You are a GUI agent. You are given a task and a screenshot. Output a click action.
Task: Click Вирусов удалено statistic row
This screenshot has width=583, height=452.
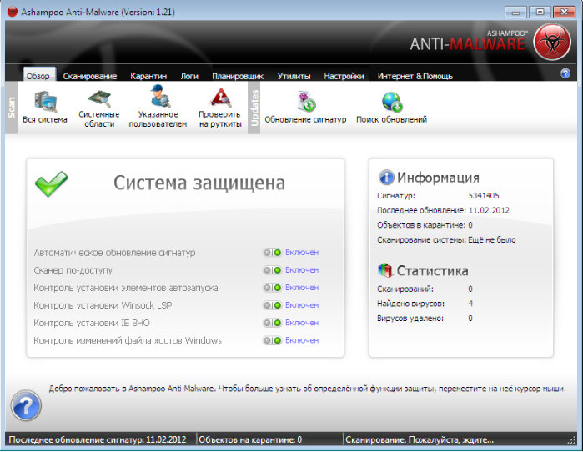[425, 319]
